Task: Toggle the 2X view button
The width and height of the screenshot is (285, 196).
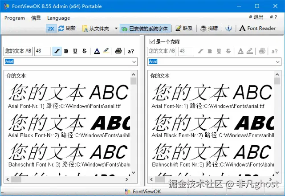Action: click(51, 29)
